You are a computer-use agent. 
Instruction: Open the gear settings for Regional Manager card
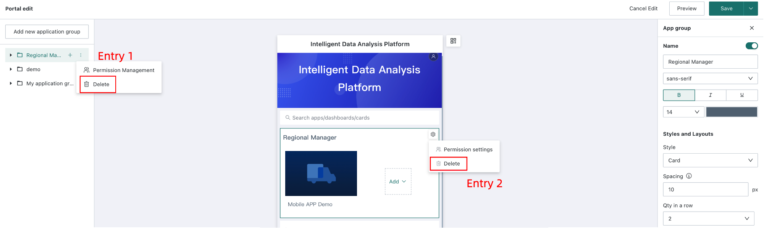click(433, 134)
